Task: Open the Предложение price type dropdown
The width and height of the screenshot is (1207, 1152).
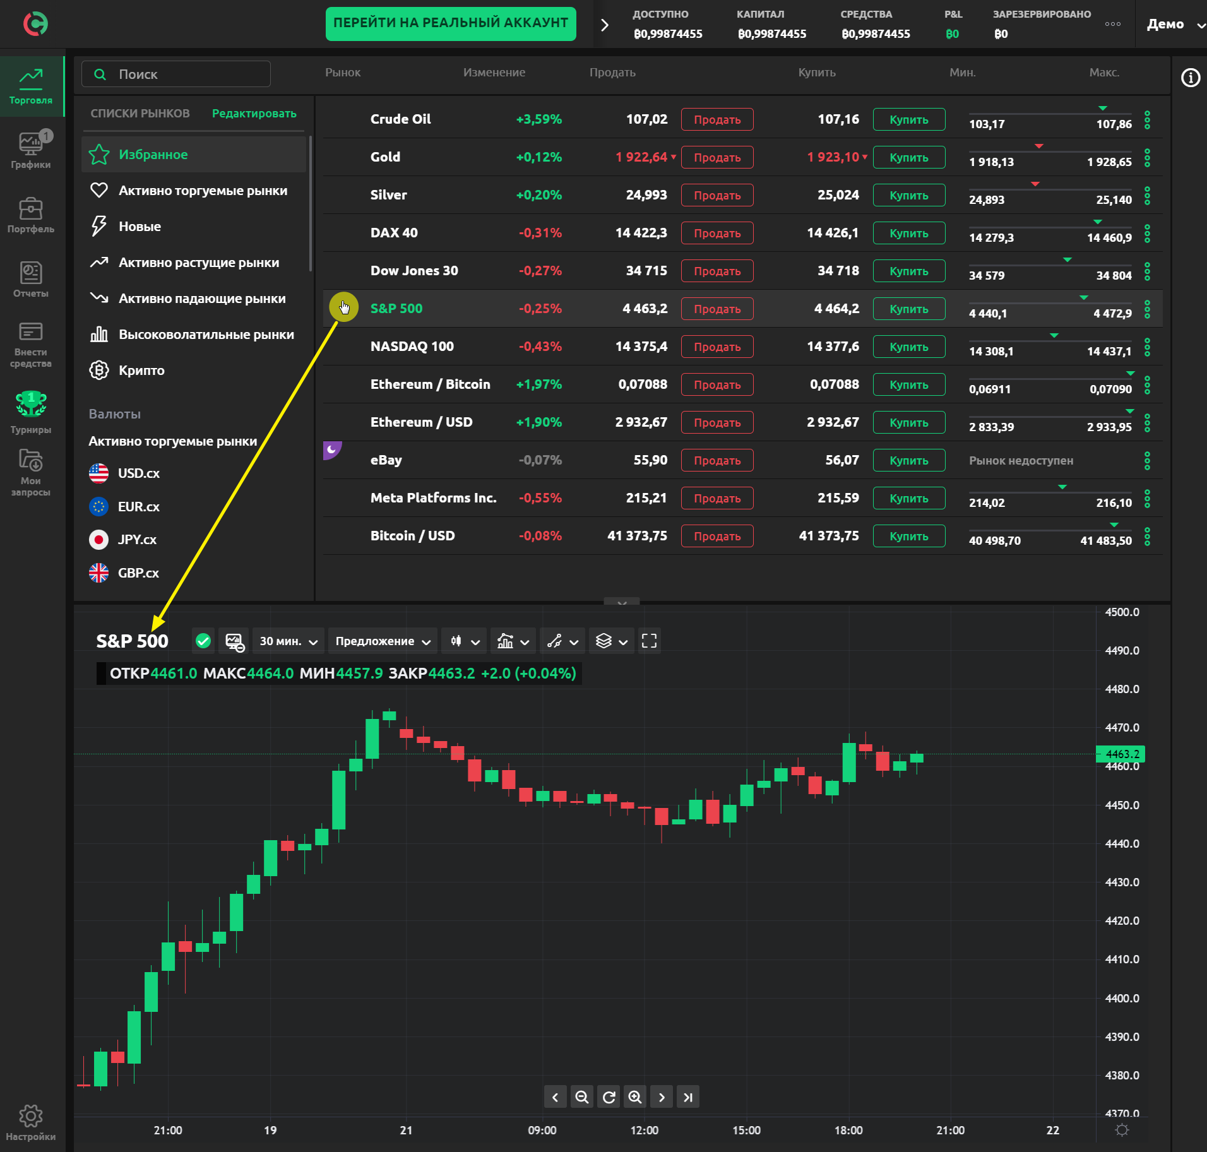Action: click(383, 641)
